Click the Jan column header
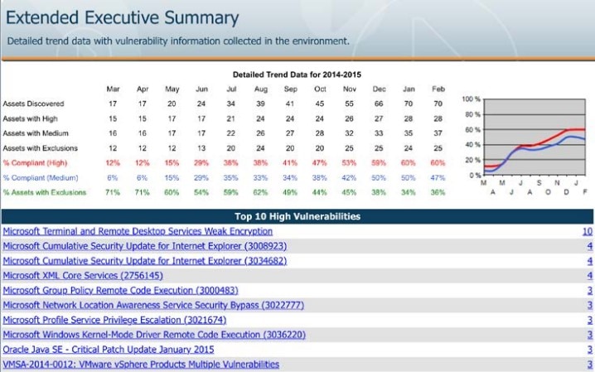Viewport: 595px width, 372px height. (x=409, y=89)
